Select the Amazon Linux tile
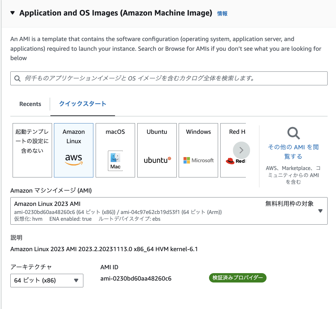The image size is (336, 309). [x=74, y=150]
